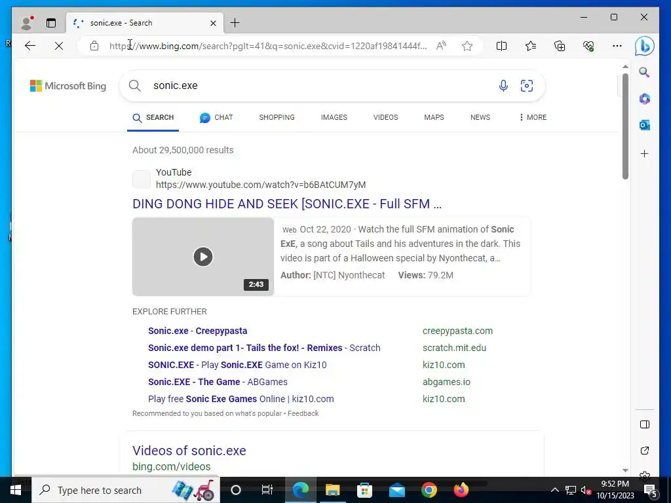Open sidebar Search tool
This screenshot has width=671, height=503.
pyautogui.click(x=645, y=72)
